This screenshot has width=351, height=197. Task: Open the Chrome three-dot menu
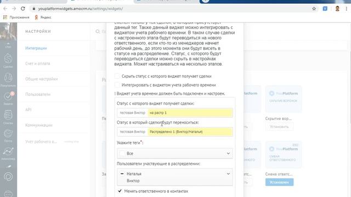coord(346,9)
